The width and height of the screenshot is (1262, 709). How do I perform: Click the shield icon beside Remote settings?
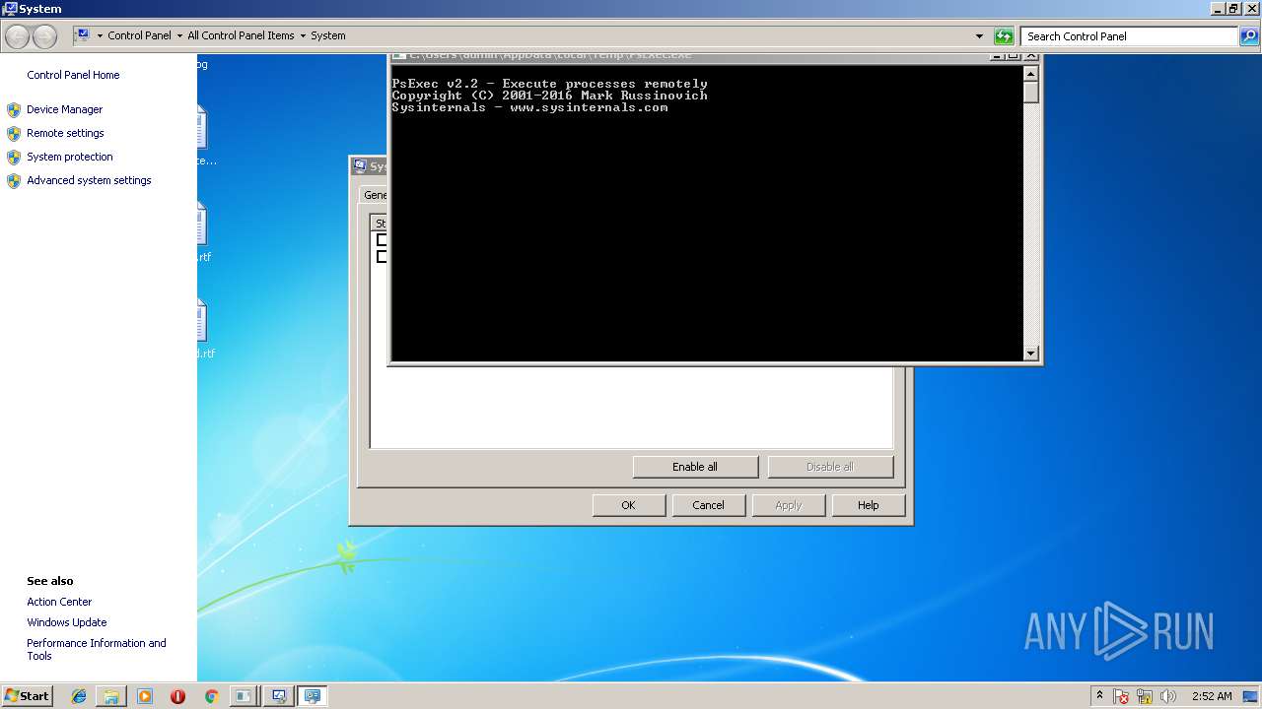[14, 134]
